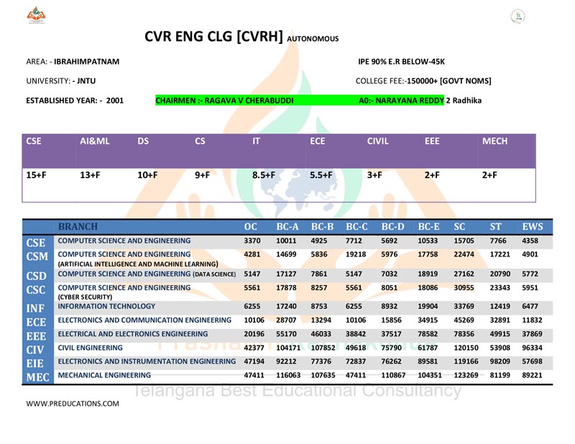Select the '15+F' value under CSE
Viewport: 575px width, 444px height.
36,175
